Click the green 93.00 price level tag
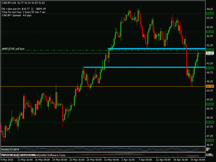Screen dimensions: 216x162 [x=210, y=32]
